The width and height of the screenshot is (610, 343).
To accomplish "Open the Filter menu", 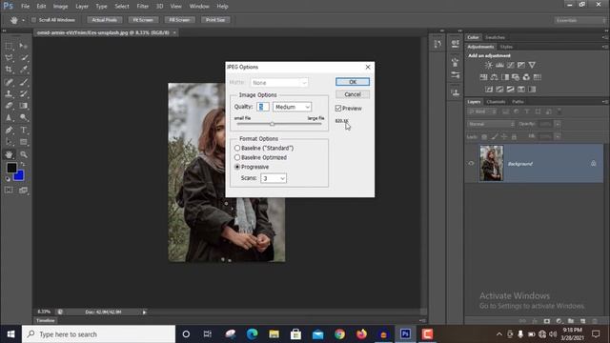I will [x=142, y=7].
